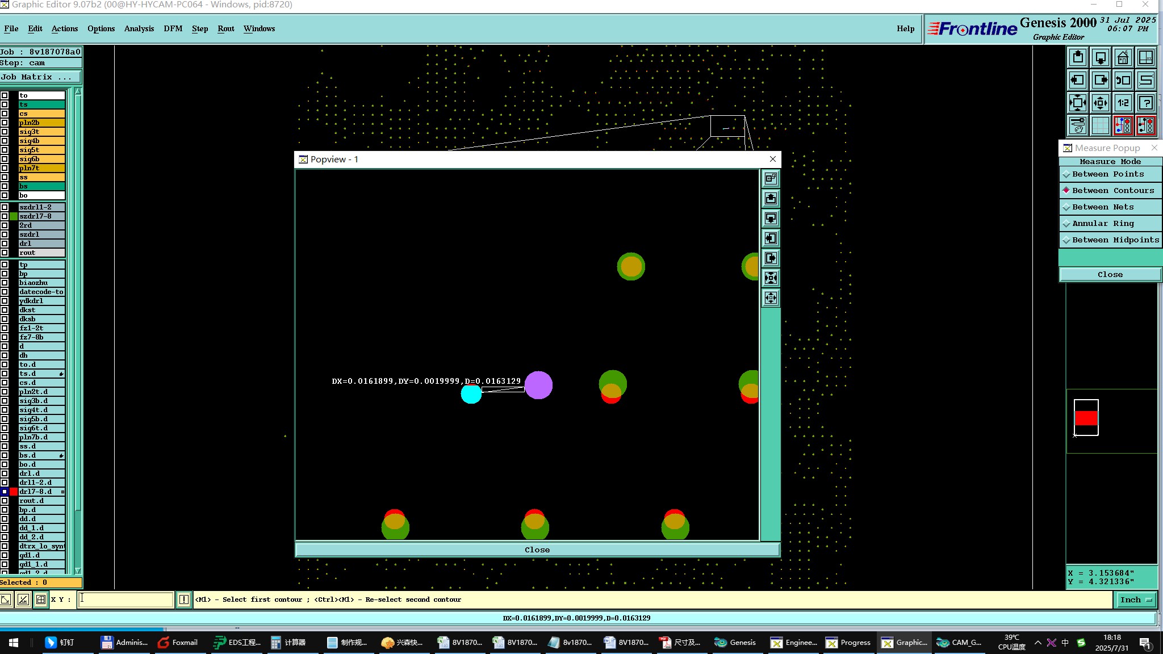Toggle the grid display icon
This screenshot has width=1163, height=654.
(1100, 125)
